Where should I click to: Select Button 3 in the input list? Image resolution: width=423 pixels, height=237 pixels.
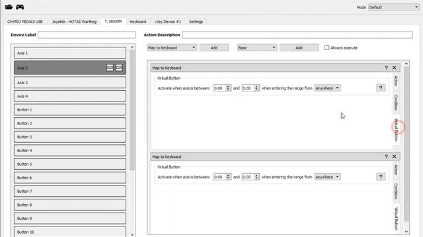(x=70, y=137)
